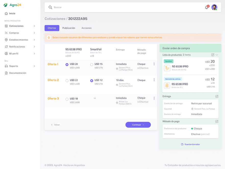This screenshot has height=169, width=225.
Task: Click '10 días' delivery in Oferta 2
Action: tap(120, 80)
